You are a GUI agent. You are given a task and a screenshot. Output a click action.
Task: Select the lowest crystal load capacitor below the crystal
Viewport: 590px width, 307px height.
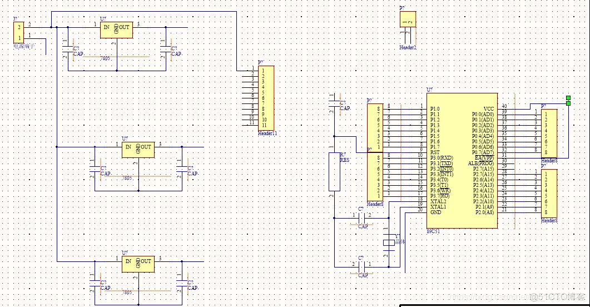click(x=361, y=267)
